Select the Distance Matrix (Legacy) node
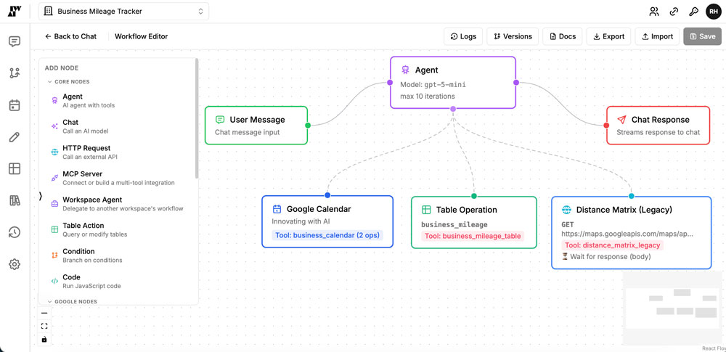Screen dimensions: 726x352 pos(631,232)
